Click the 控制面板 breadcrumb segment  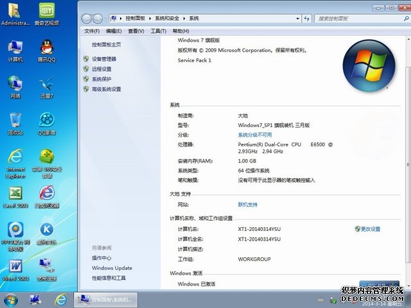click(x=136, y=19)
